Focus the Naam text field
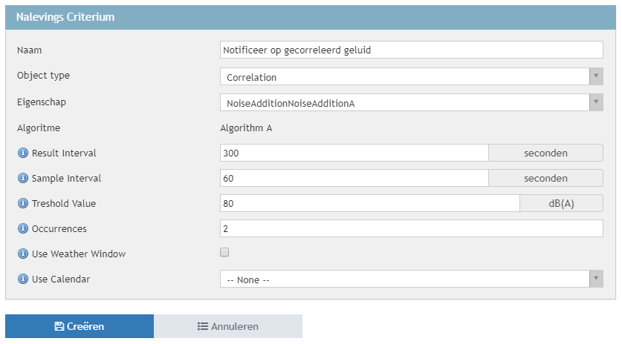 click(x=411, y=50)
